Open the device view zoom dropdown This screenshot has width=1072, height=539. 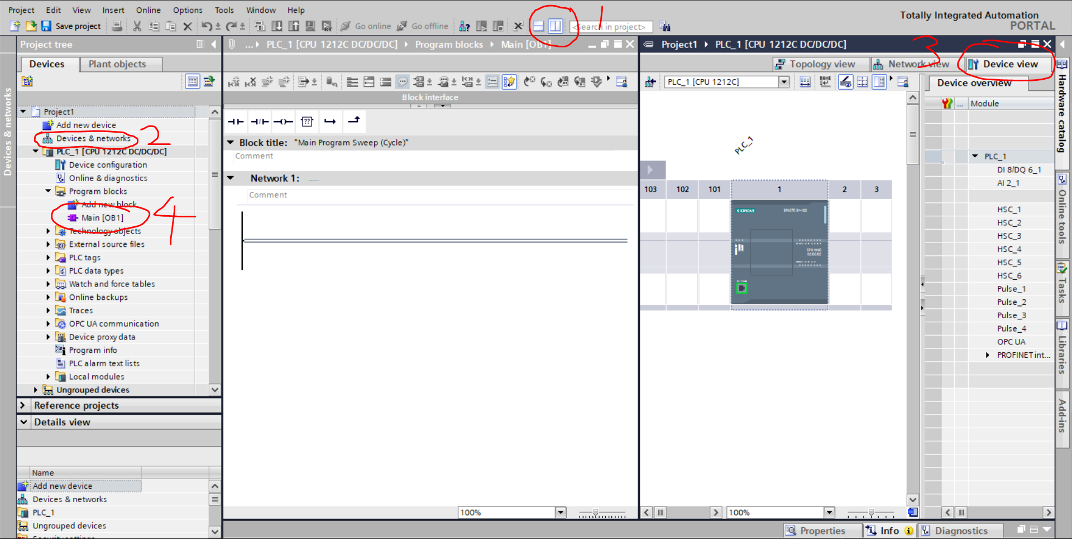(x=829, y=513)
